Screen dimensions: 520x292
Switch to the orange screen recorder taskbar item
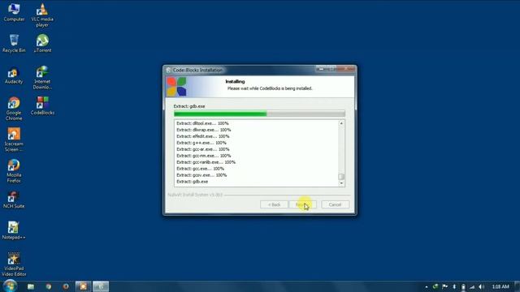(x=83, y=286)
